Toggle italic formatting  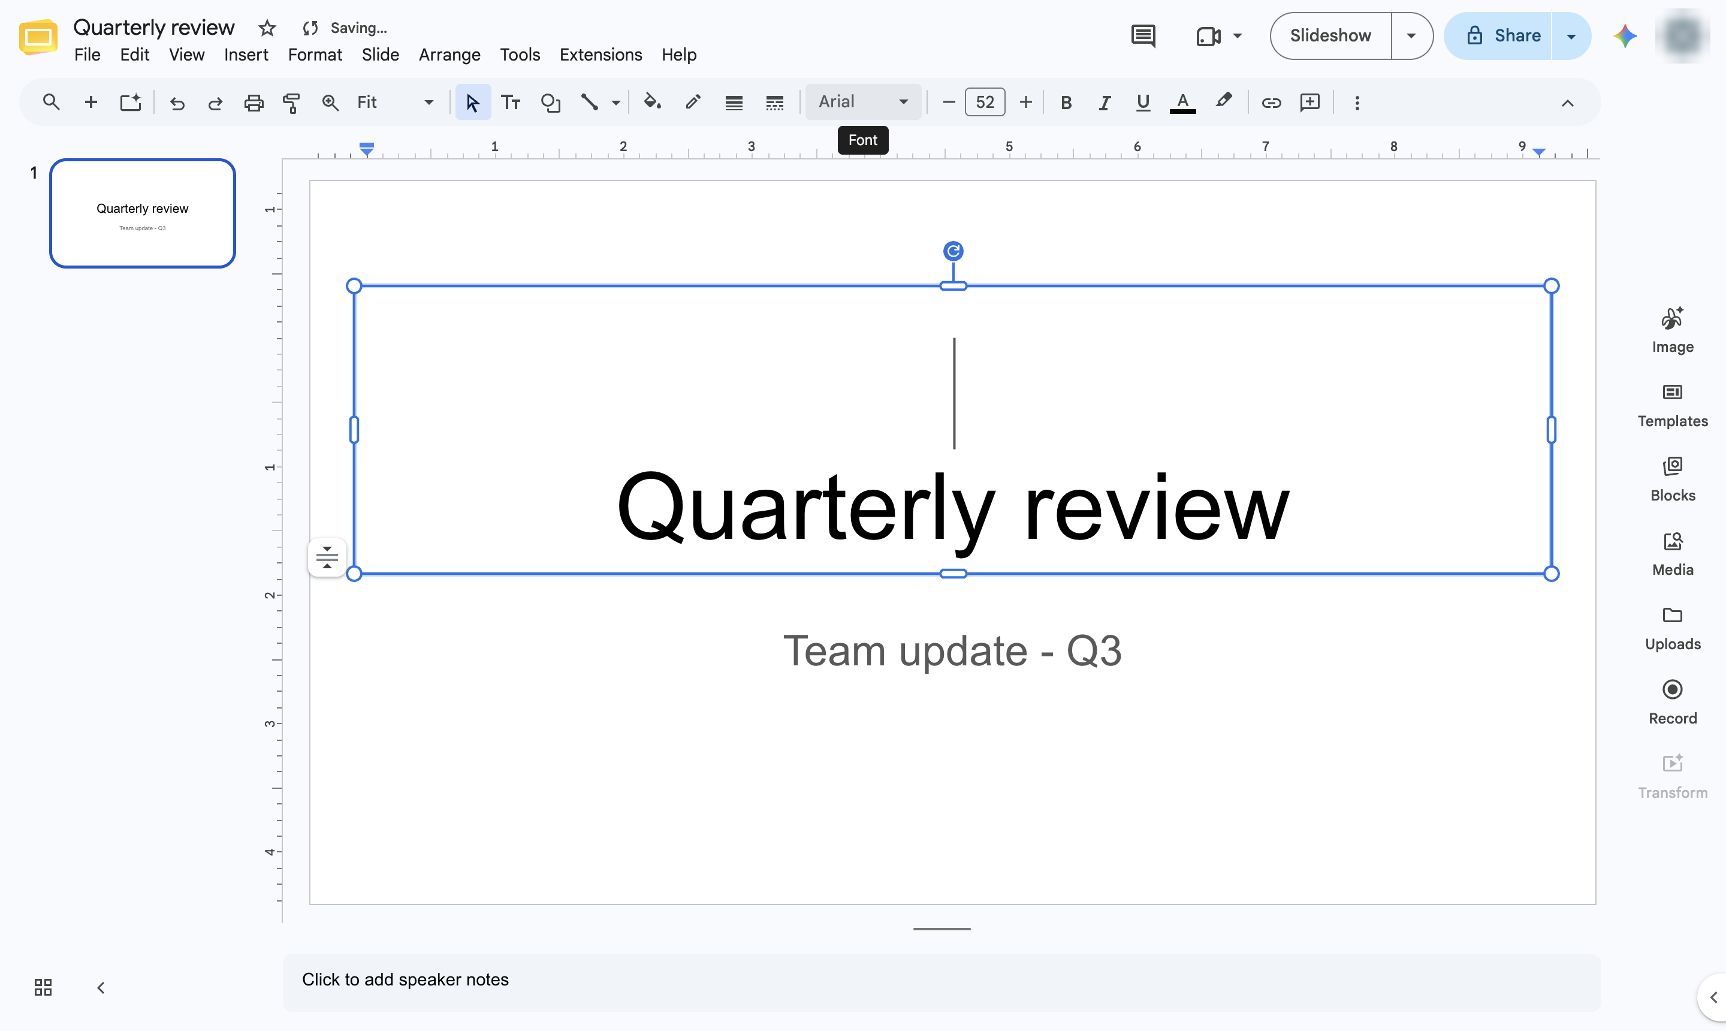pyautogui.click(x=1105, y=103)
